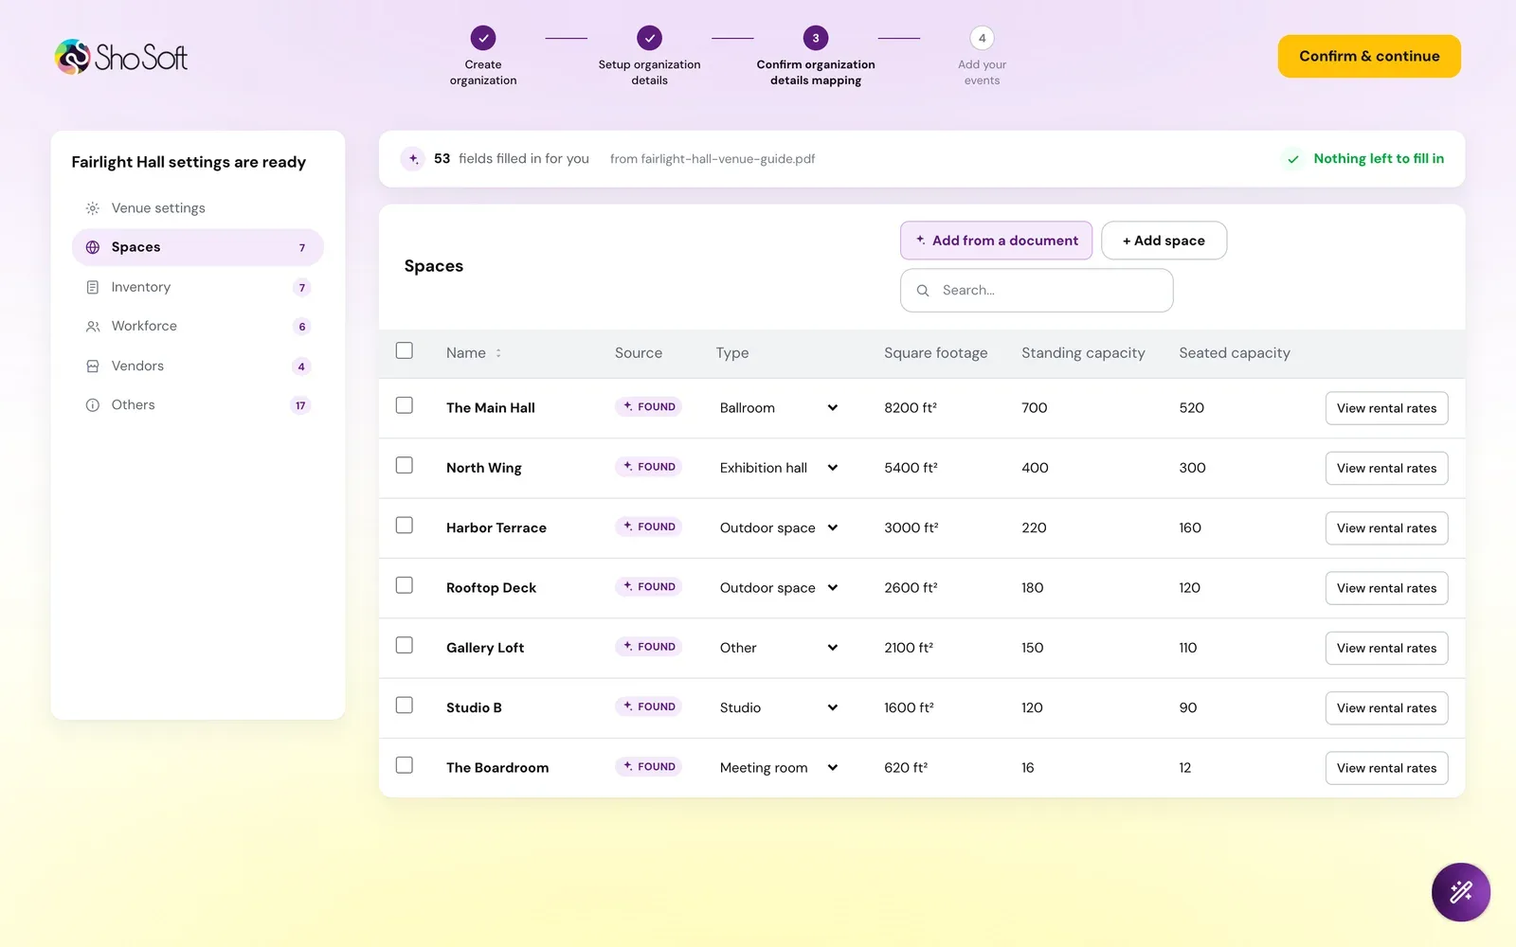Viewport: 1516px width, 947px height.
Task: Sort by Name column arrows
Action: 498,353
